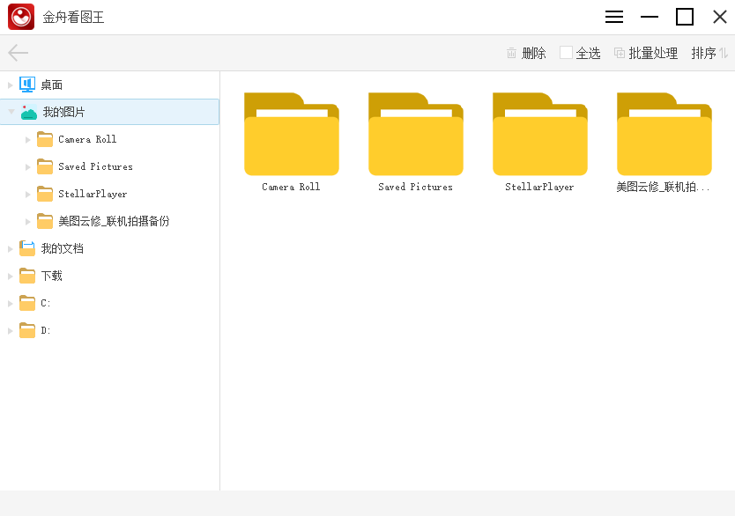The image size is (735, 516).
Task: Expand the Camera Roll sidebar arrow
Action: tap(27, 139)
